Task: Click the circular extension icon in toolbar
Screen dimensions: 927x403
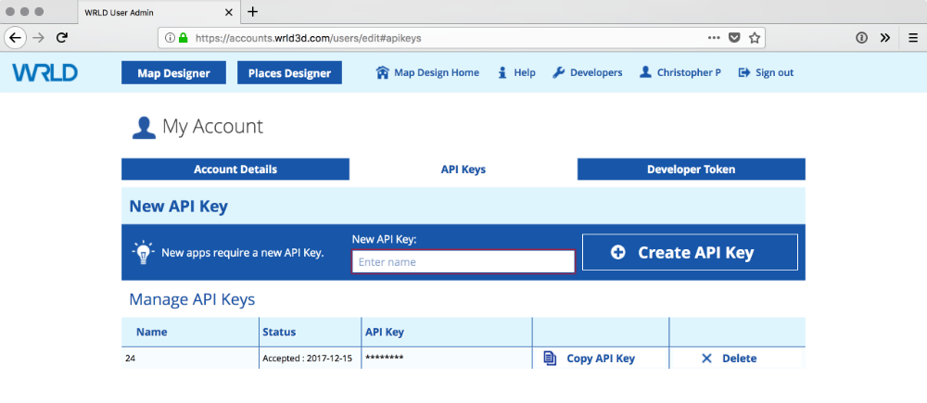Action: (x=861, y=38)
